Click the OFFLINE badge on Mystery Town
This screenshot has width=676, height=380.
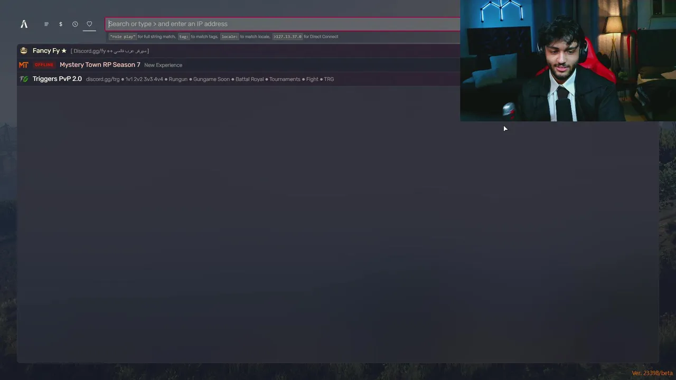44,65
